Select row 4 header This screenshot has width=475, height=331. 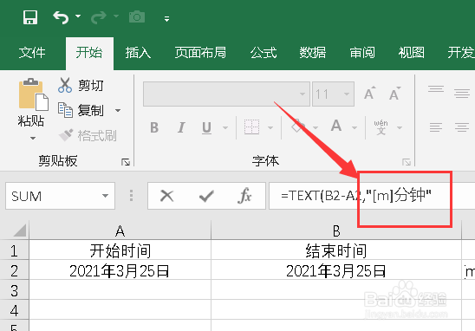pyautogui.click(x=14, y=310)
